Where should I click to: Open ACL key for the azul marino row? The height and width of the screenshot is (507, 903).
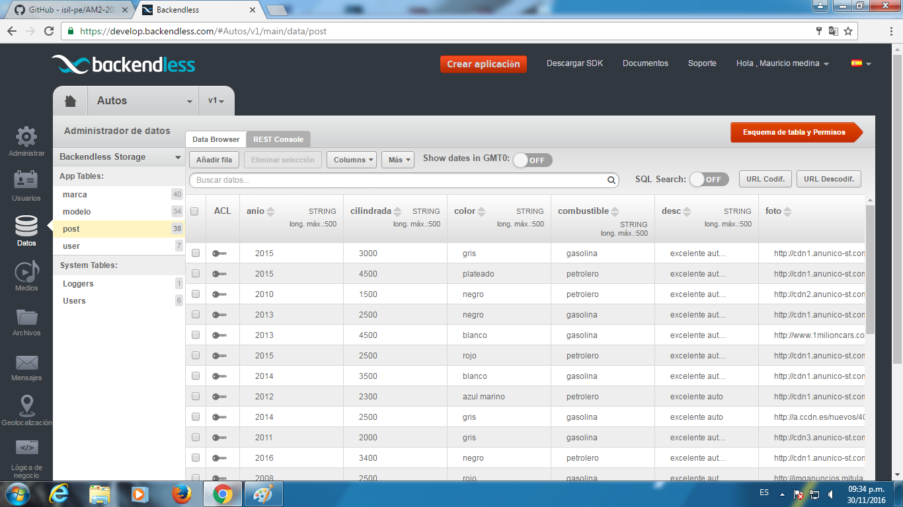pyautogui.click(x=219, y=397)
